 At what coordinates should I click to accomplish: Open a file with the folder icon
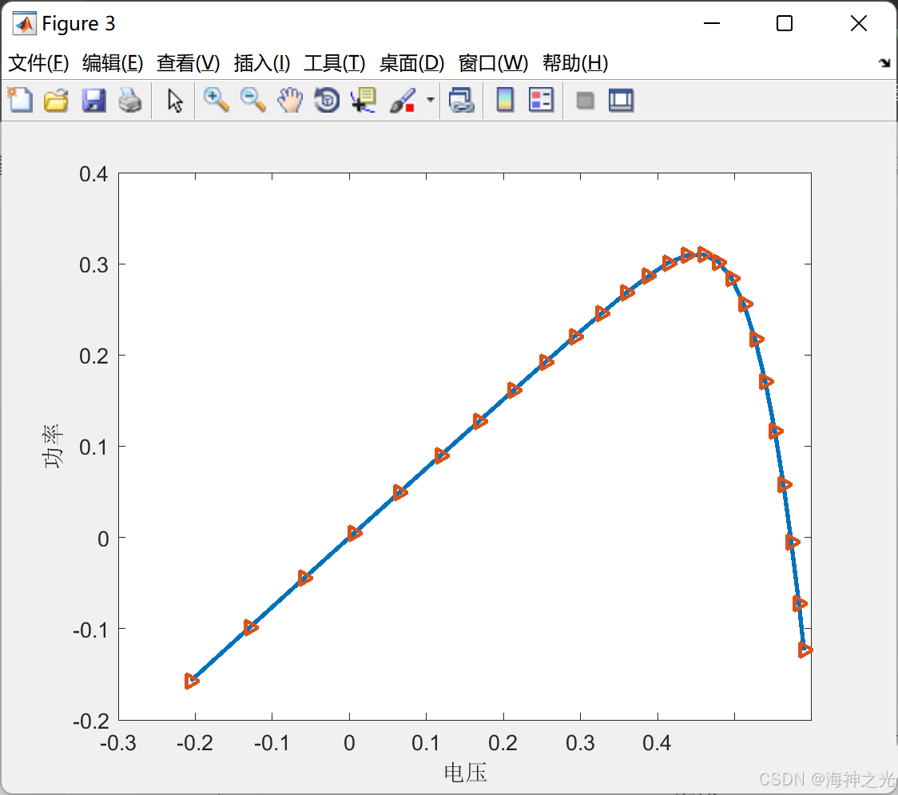pos(56,100)
